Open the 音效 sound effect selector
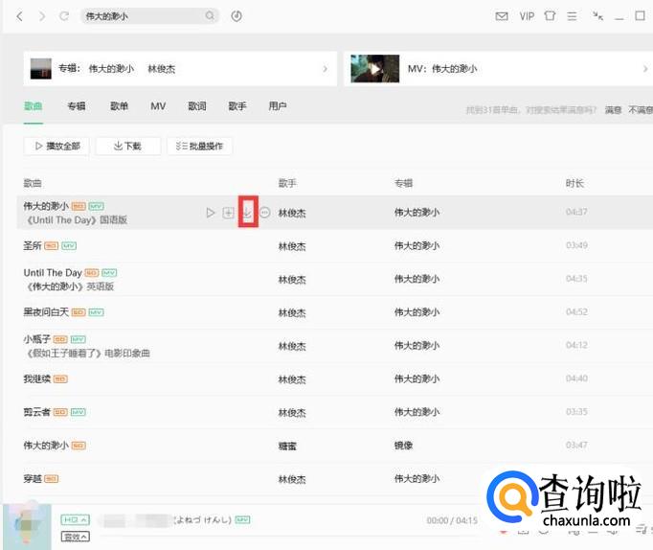This screenshot has height=550, width=653. (x=75, y=537)
